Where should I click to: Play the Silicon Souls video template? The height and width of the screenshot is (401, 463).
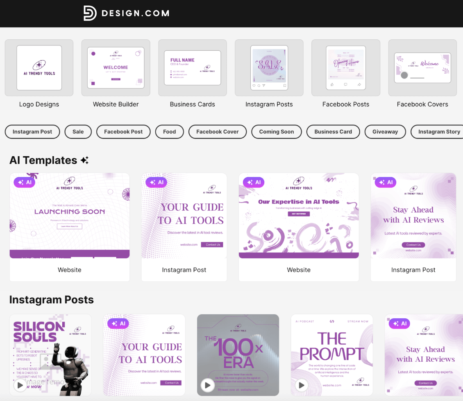point(20,385)
